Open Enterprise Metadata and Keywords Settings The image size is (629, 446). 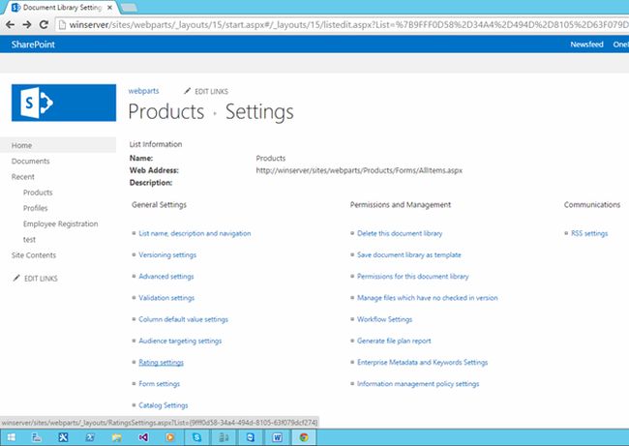(423, 362)
